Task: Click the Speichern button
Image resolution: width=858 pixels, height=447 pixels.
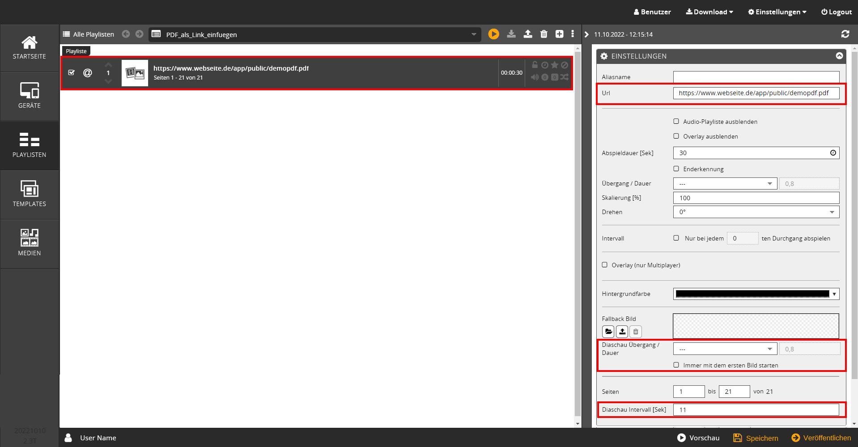Action: click(x=756, y=438)
